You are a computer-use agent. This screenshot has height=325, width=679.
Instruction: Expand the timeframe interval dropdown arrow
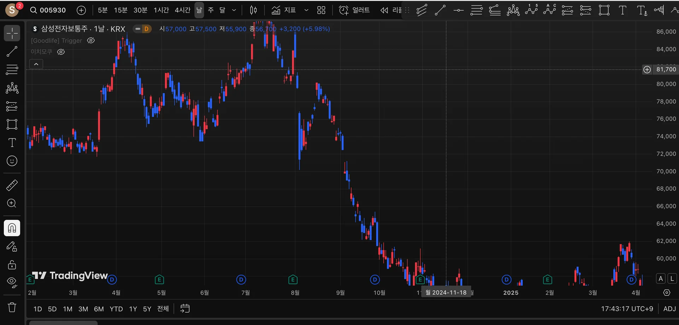(234, 10)
